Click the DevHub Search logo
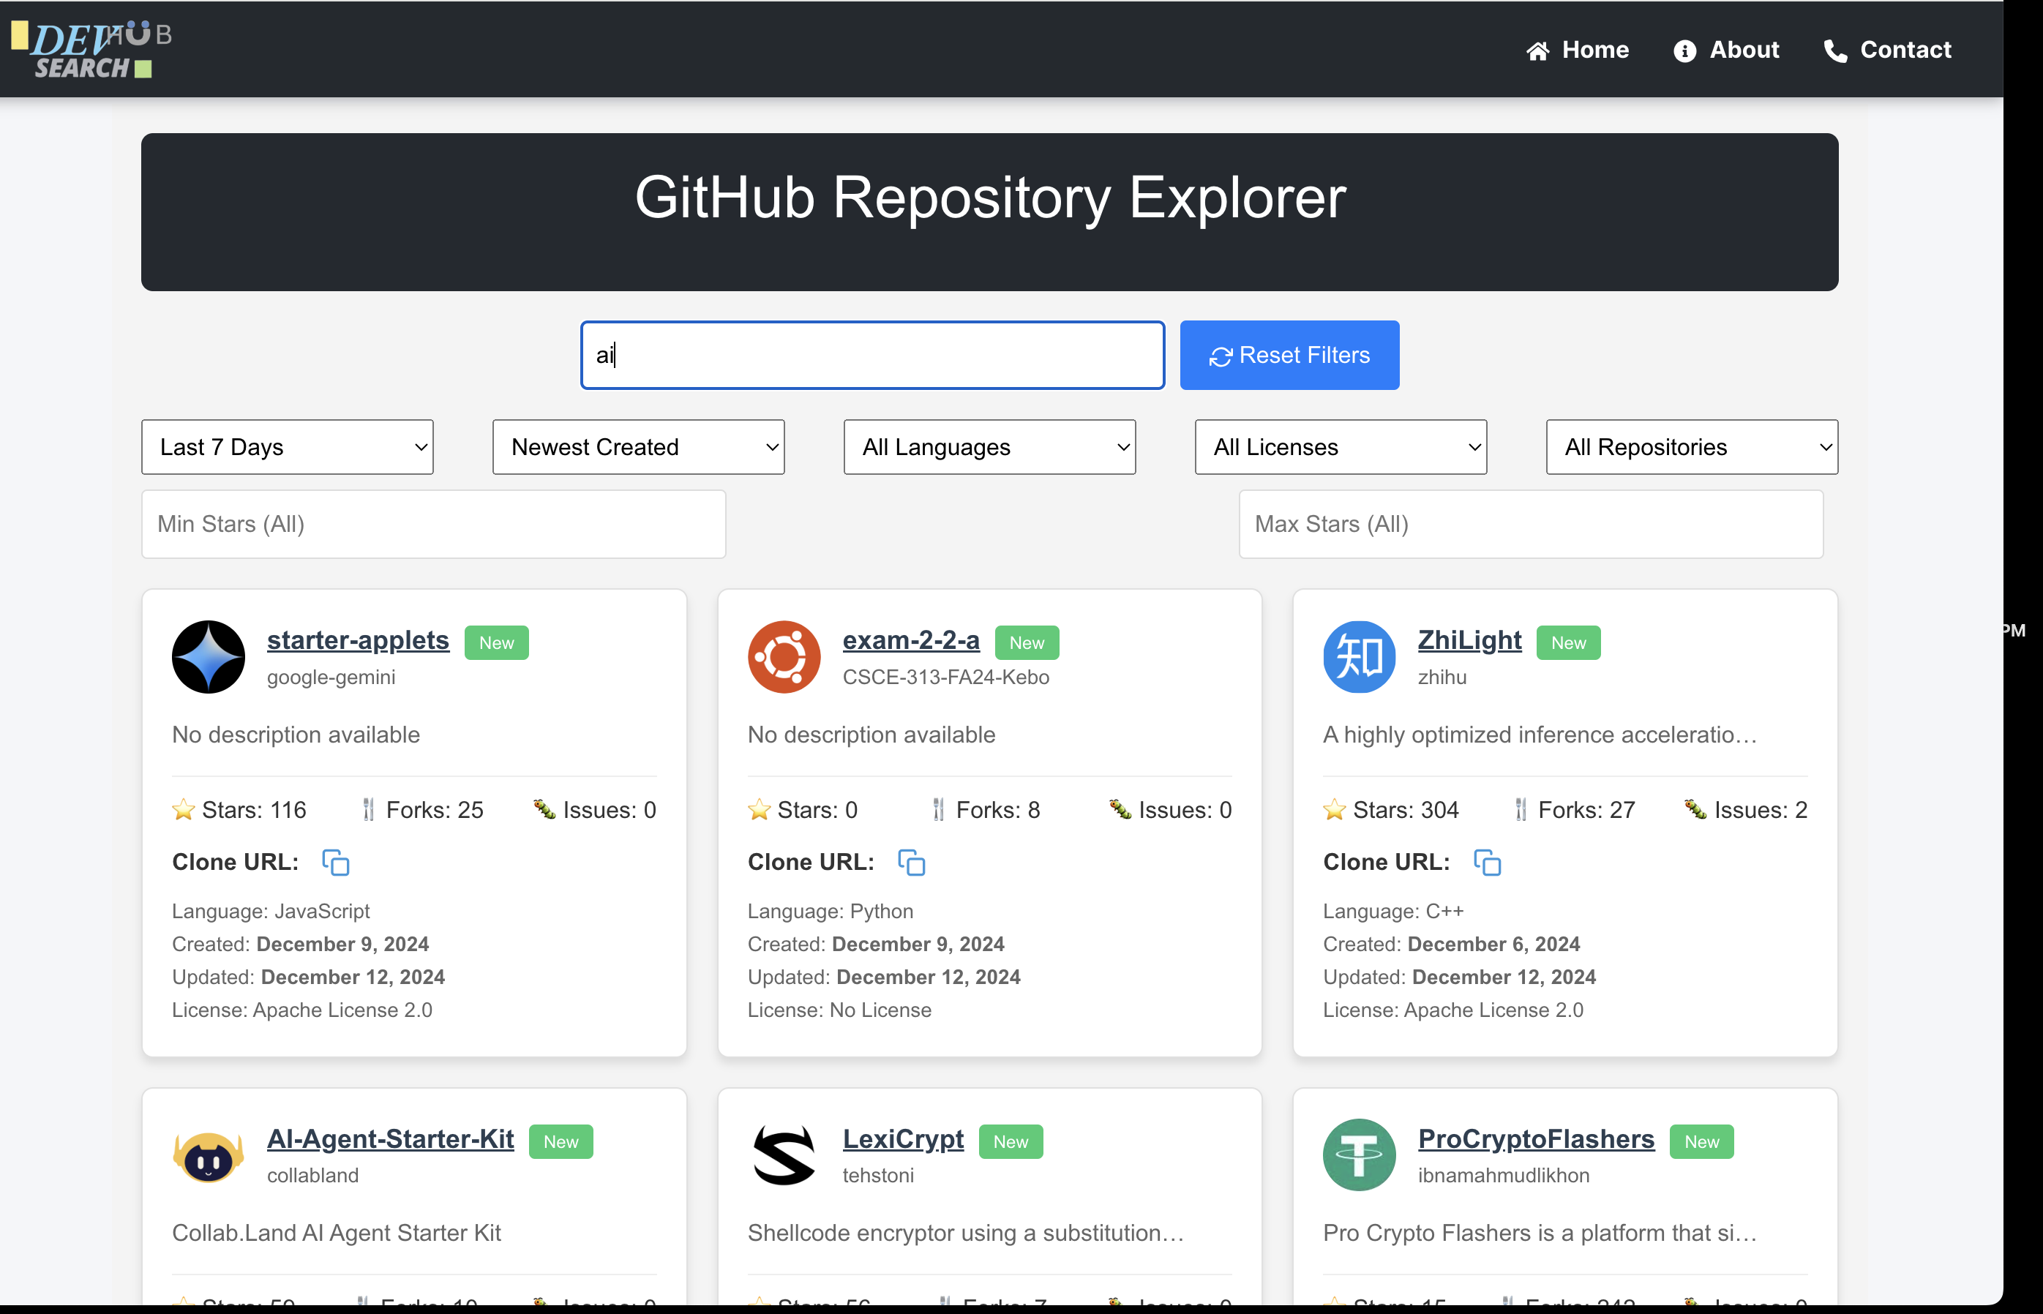2043x1314 pixels. click(91, 50)
